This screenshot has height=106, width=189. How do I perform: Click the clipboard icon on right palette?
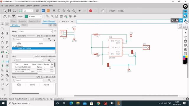click(x=185, y=54)
